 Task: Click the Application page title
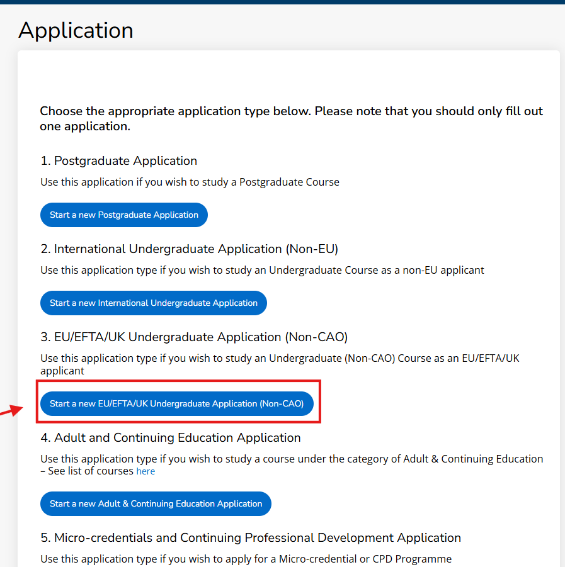(76, 30)
